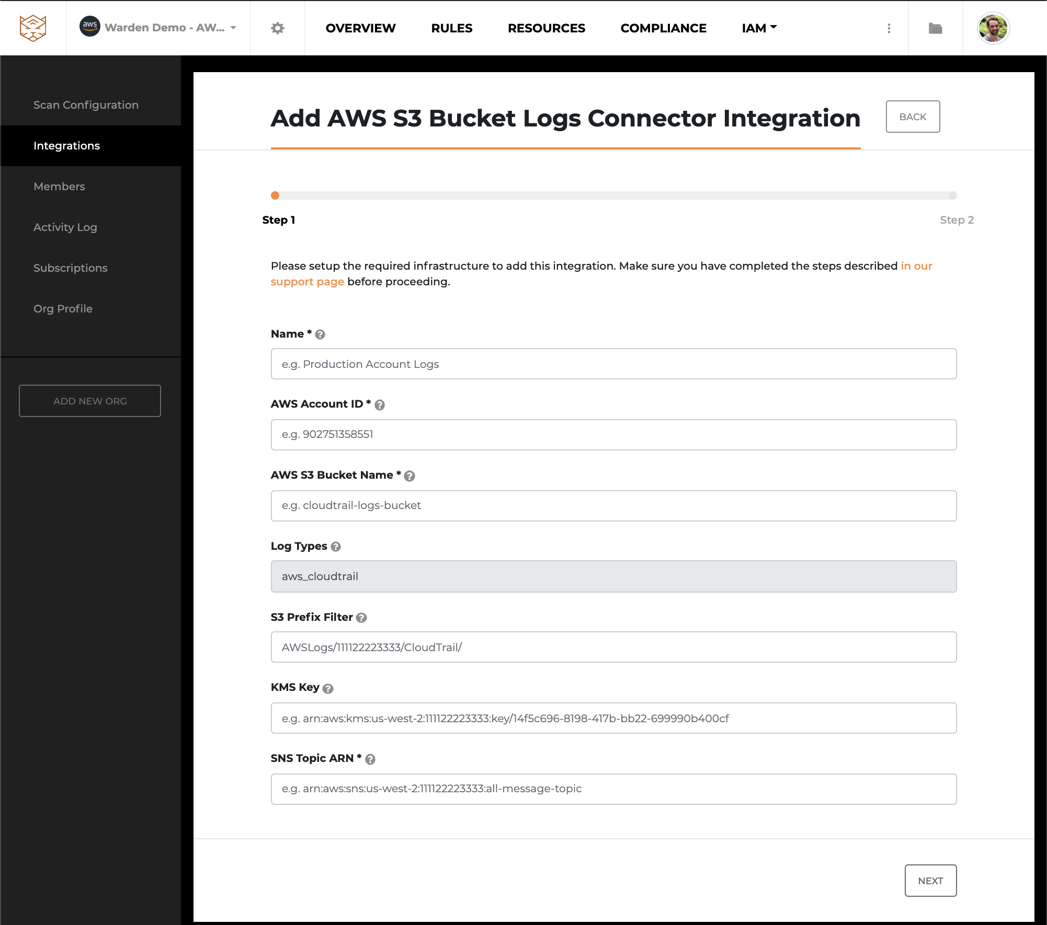Image resolution: width=1047 pixels, height=925 pixels.
Task: Click the Warden fox logo icon
Action: pos(33,27)
